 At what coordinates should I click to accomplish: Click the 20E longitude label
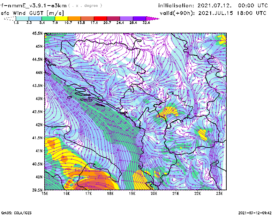(154, 193)
